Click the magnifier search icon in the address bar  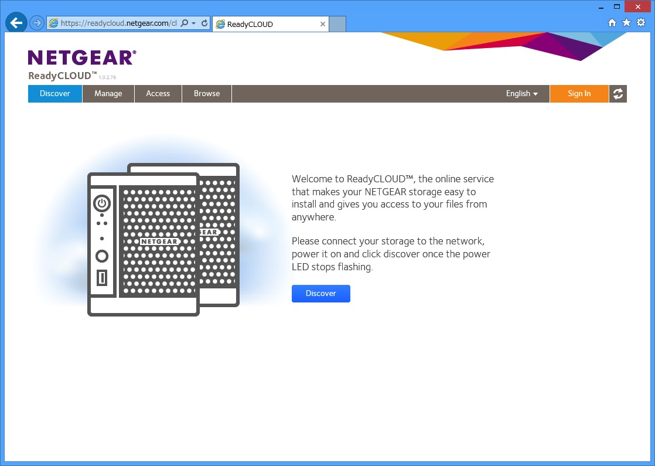(185, 23)
